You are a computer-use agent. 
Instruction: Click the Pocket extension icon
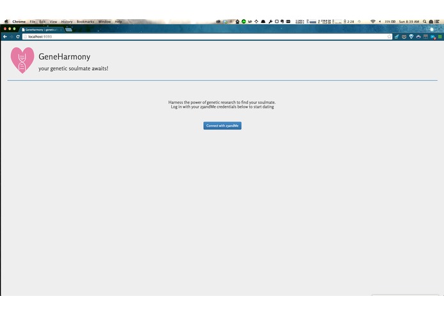(x=404, y=37)
